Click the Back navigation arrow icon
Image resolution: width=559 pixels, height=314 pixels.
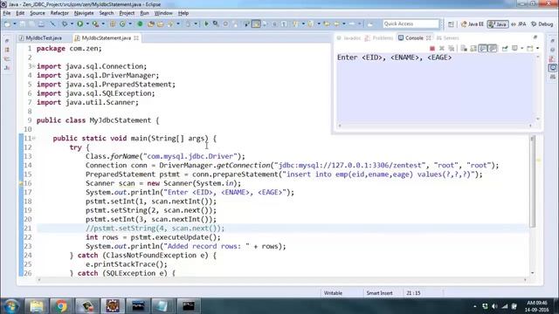click(336, 24)
